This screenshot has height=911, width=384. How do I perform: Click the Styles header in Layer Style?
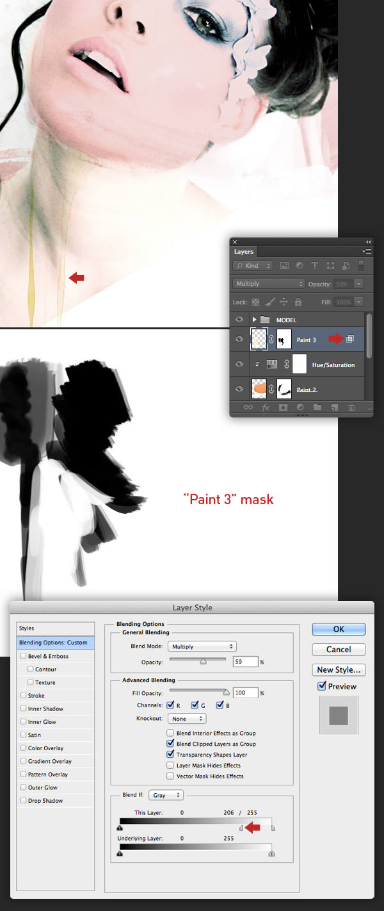tap(56, 628)
